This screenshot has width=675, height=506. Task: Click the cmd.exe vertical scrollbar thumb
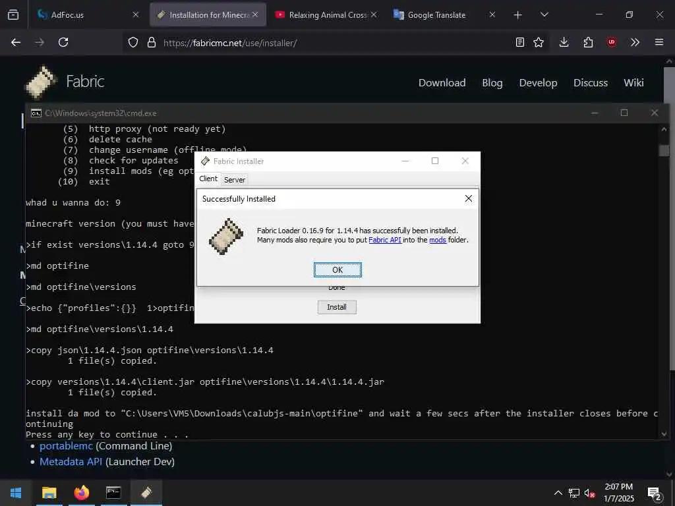[x=664, y=150]
